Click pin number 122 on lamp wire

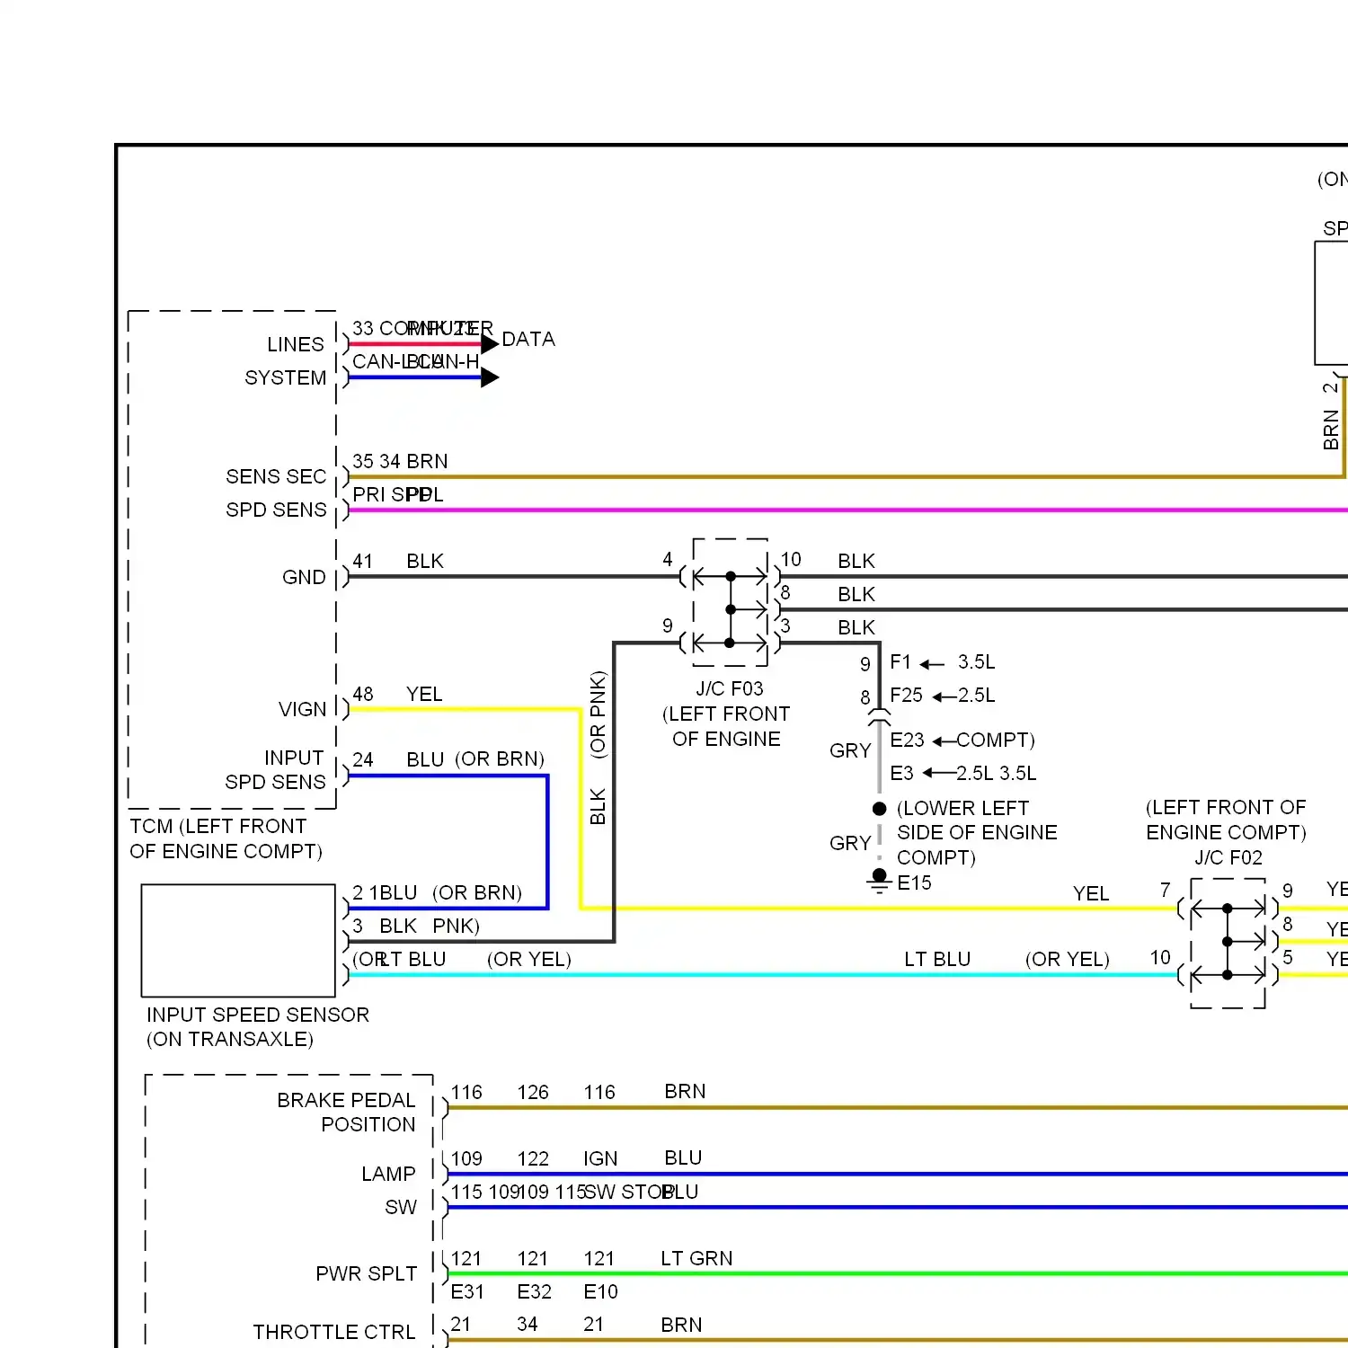[533, 1158]
